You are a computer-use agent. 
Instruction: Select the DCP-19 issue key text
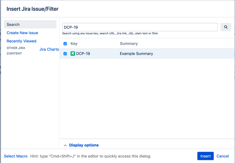(x=83, y=54)
